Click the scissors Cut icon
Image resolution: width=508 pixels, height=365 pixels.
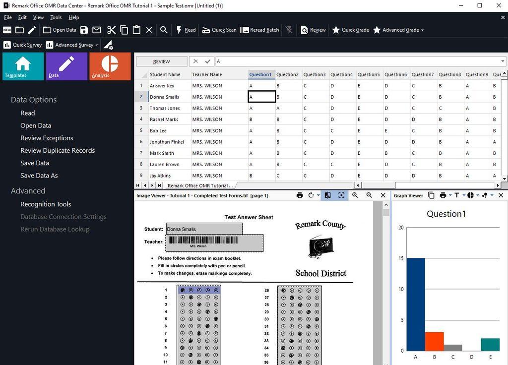pyautogui.click(x=112, y=30)
